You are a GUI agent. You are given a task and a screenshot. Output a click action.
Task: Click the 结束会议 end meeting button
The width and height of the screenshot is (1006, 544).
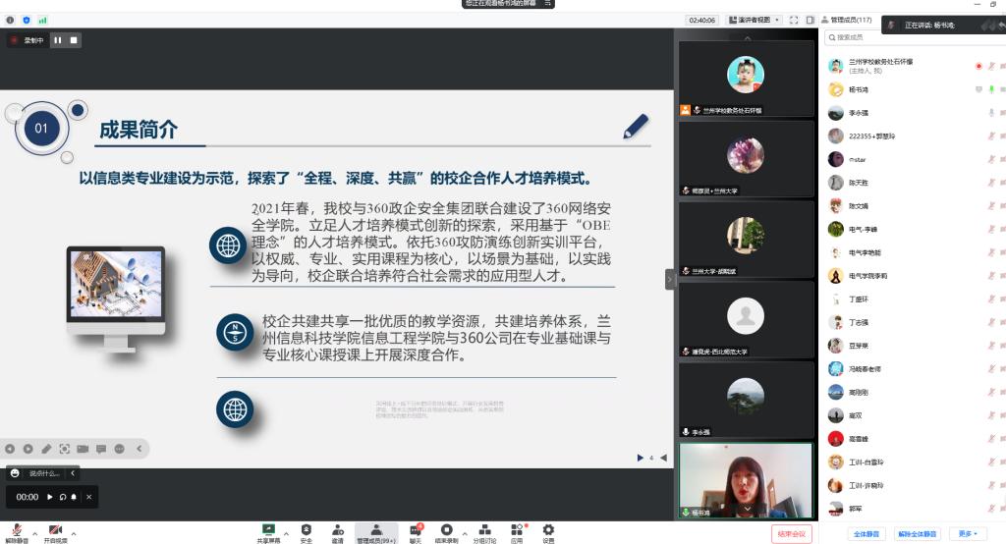[x=791, y=534]
